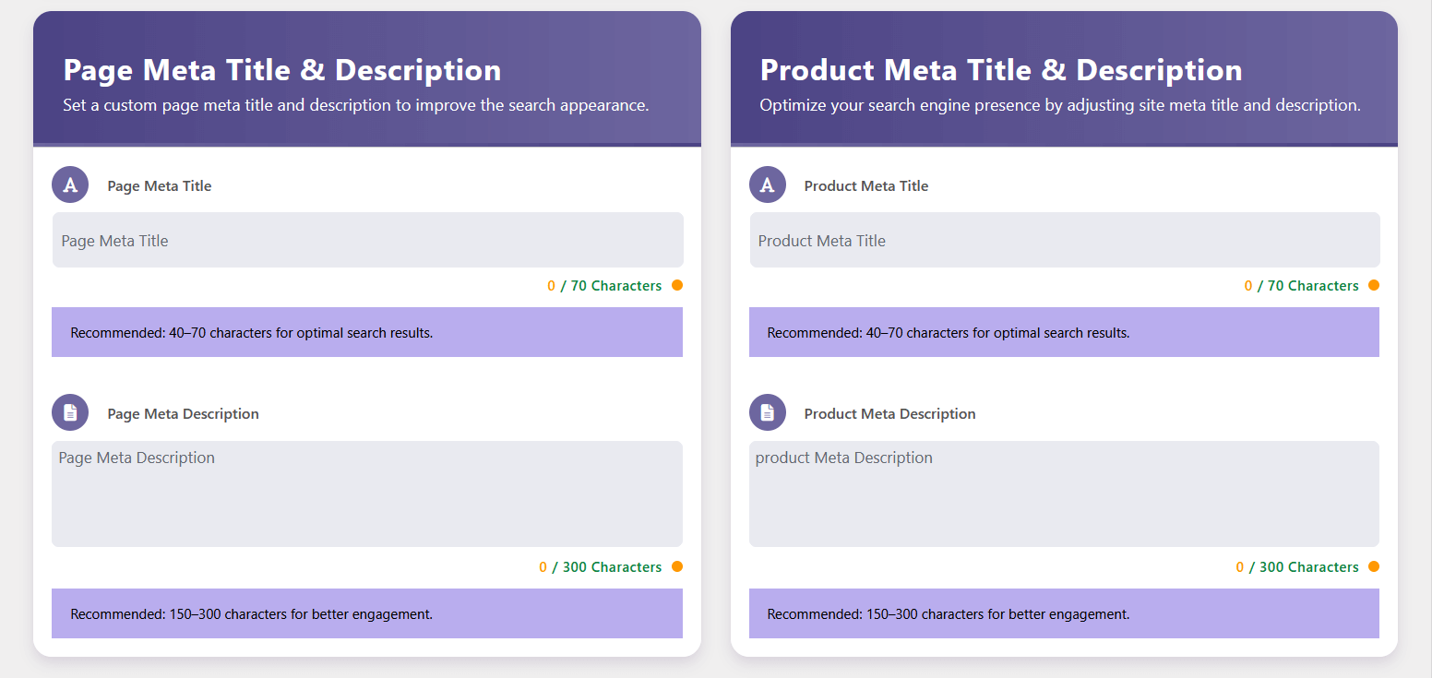Click the document icon beside Page Meta Description
This screenshot has width=1432, height=678.
point(70,412)
